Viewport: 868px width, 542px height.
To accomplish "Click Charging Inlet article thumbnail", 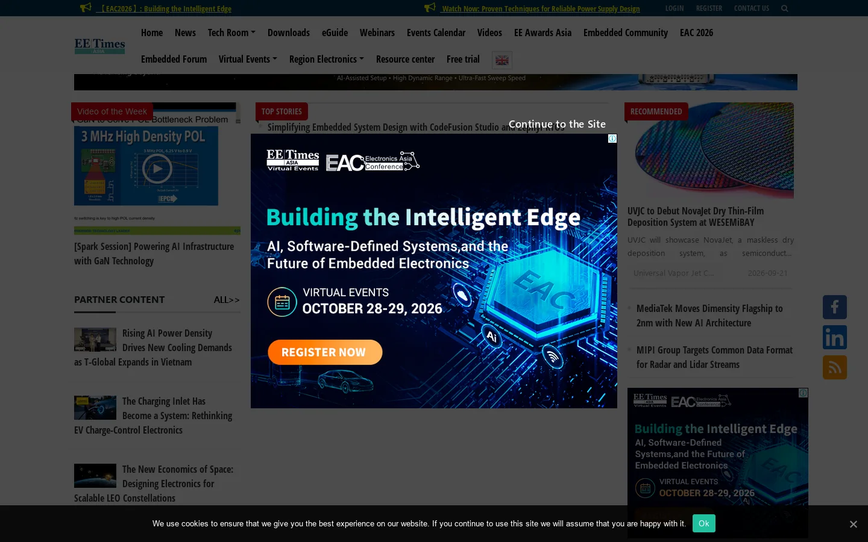I will [95, 408].
